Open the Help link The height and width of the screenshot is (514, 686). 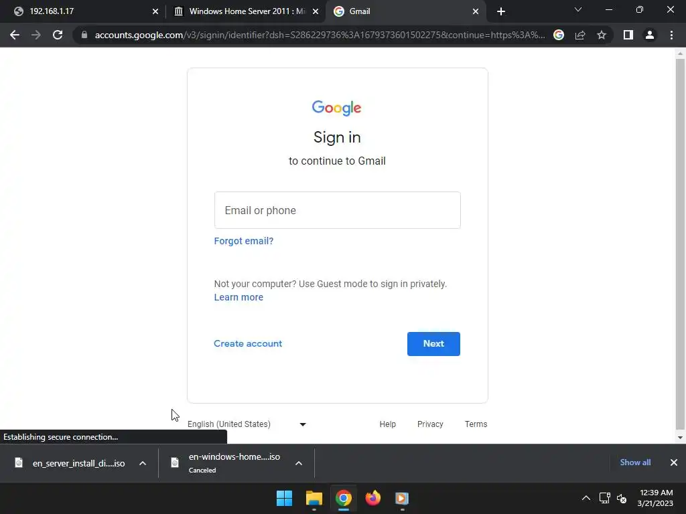(388, 424)
